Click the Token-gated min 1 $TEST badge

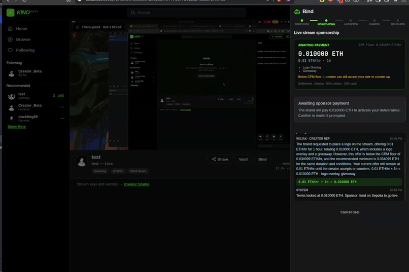[99, 27]
